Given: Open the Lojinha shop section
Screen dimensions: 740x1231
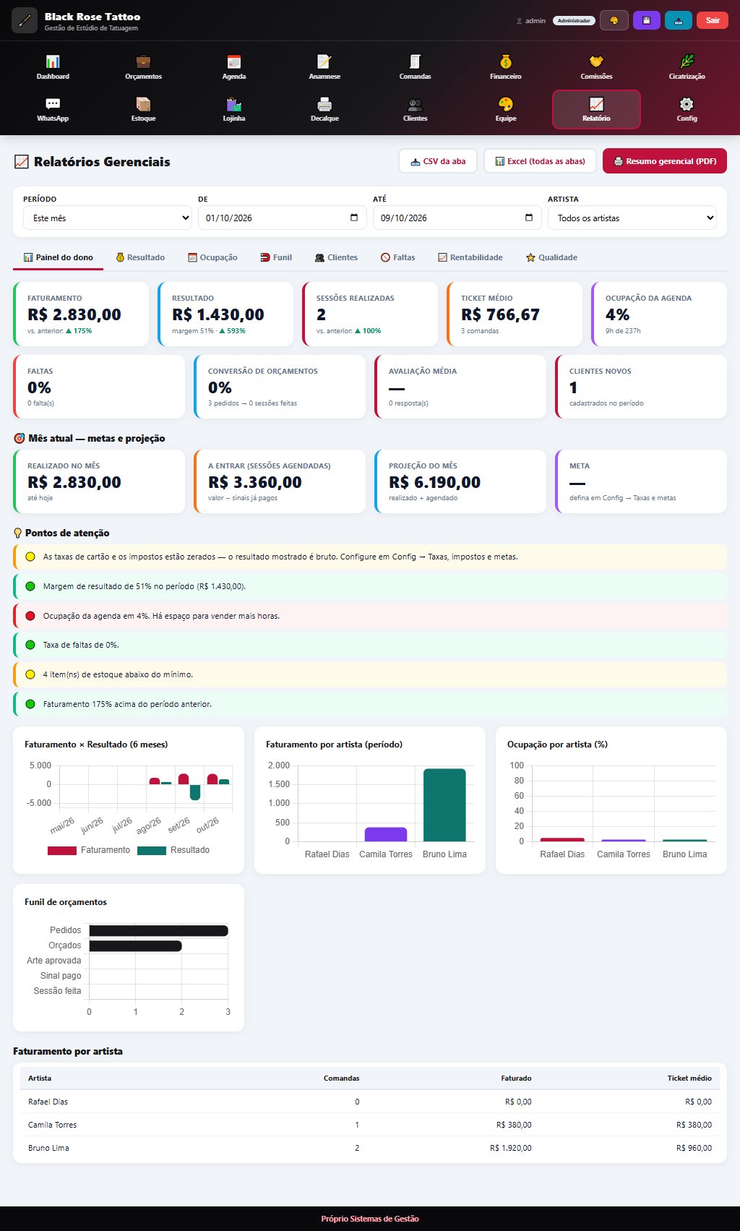Looking at the screenshot, I should point(234,109).
